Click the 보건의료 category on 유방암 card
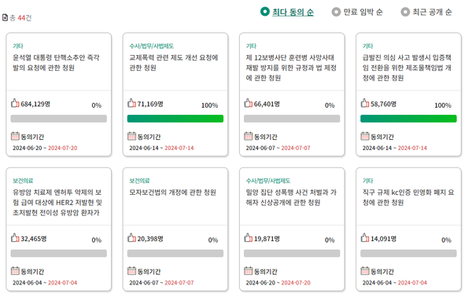Image resolution: width=472 pixels, height=297 pixels. point(23,181)
